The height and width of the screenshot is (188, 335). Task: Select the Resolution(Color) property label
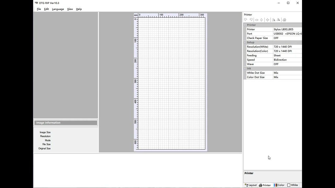tap(258, 51)
